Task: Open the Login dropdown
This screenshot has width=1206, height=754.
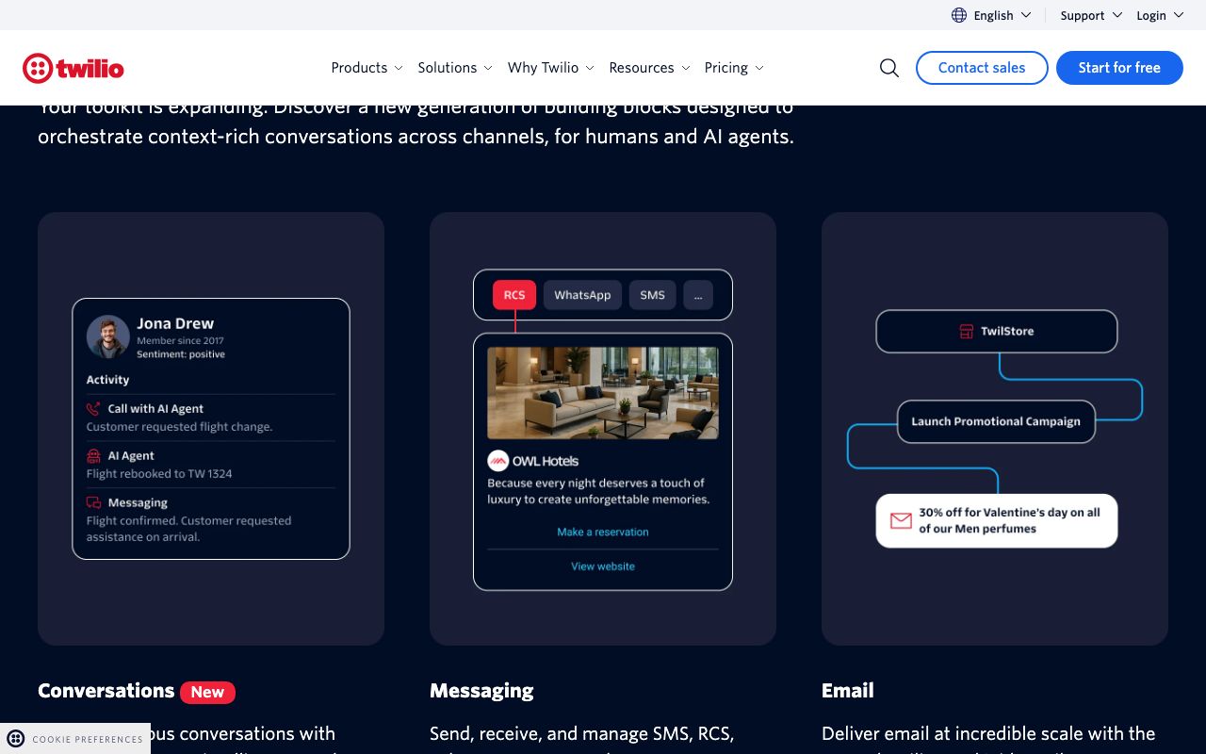Action: click(1160, 15)
